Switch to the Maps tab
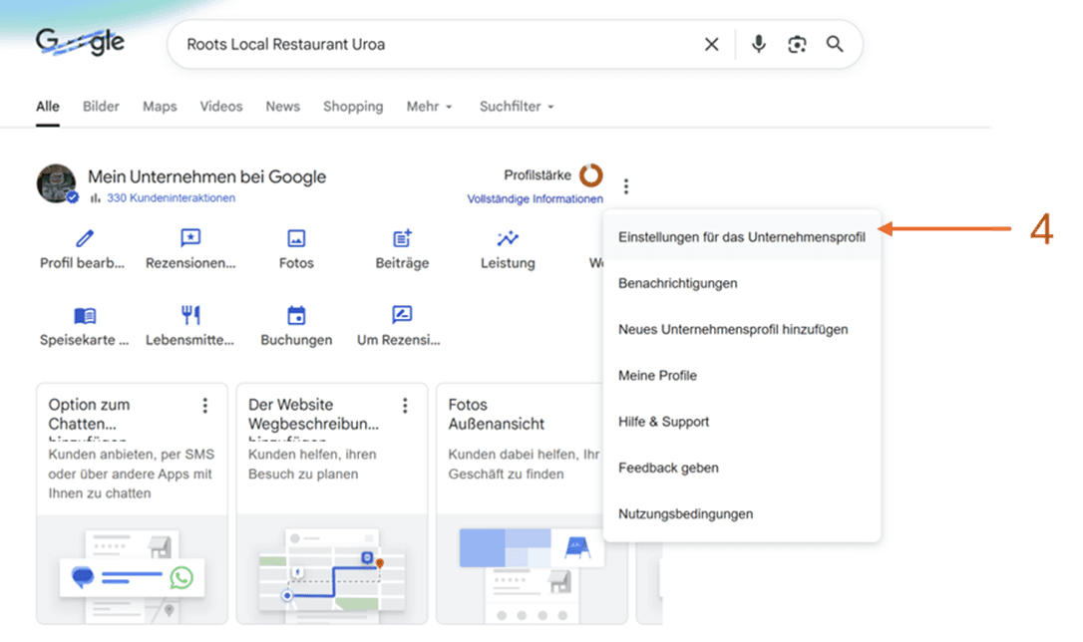The image size is (1083, 642). tap(160, 107)
